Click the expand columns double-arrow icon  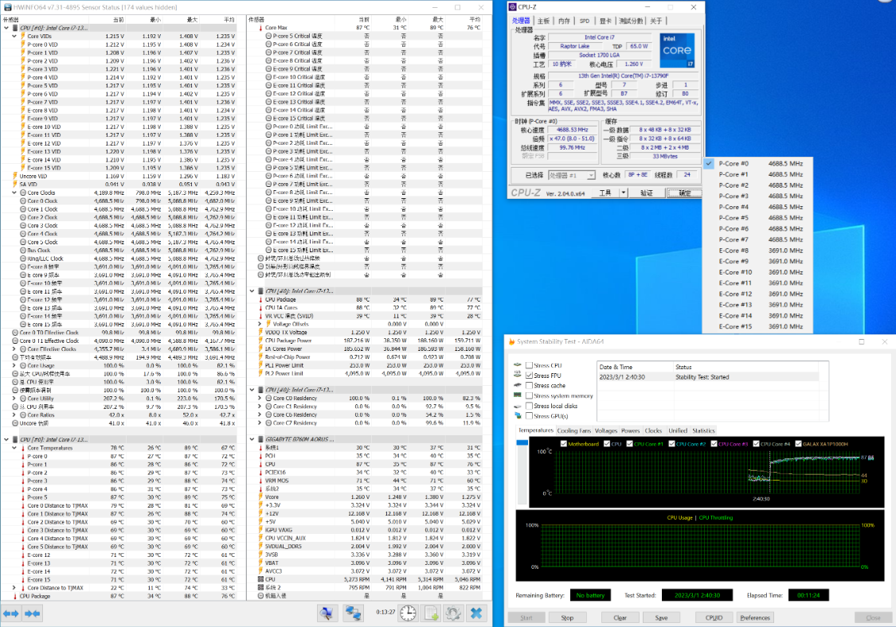(x=11, y=613)
